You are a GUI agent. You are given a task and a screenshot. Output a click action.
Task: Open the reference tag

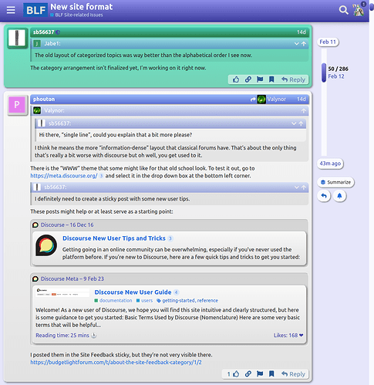coord(207,301)
